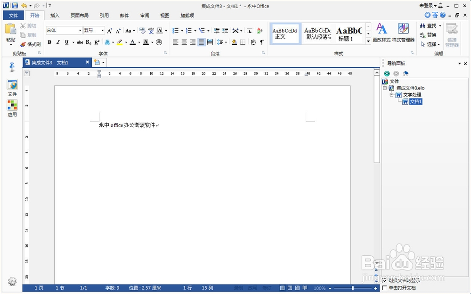
Task: Collapse the 文字处理 tree node
Action: click(391, 95)
